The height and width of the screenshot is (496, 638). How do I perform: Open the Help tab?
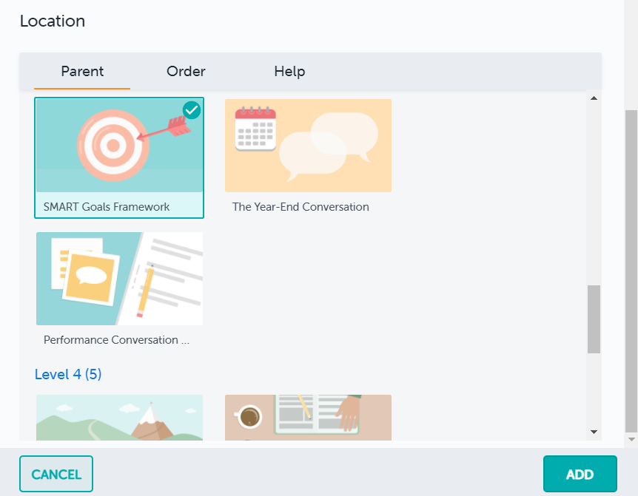(289, 72)
